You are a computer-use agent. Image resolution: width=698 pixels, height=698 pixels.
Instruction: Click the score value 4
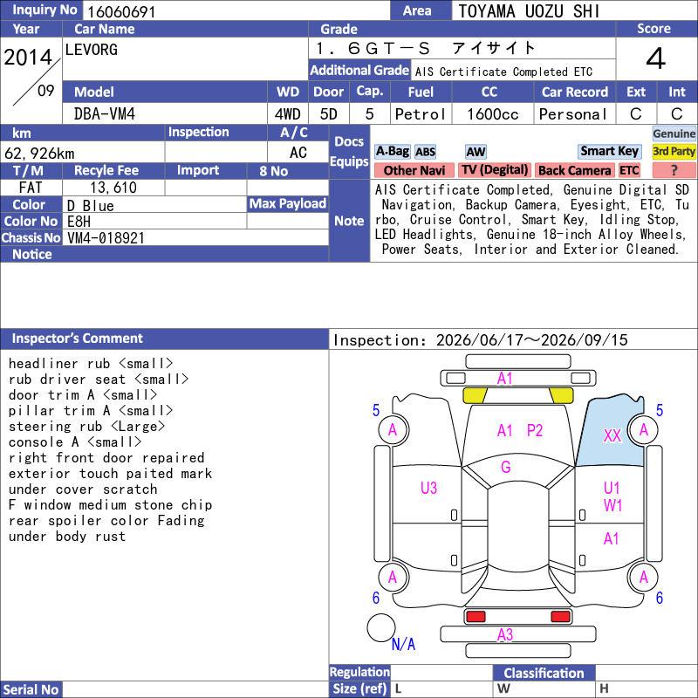tap(656, 58)
